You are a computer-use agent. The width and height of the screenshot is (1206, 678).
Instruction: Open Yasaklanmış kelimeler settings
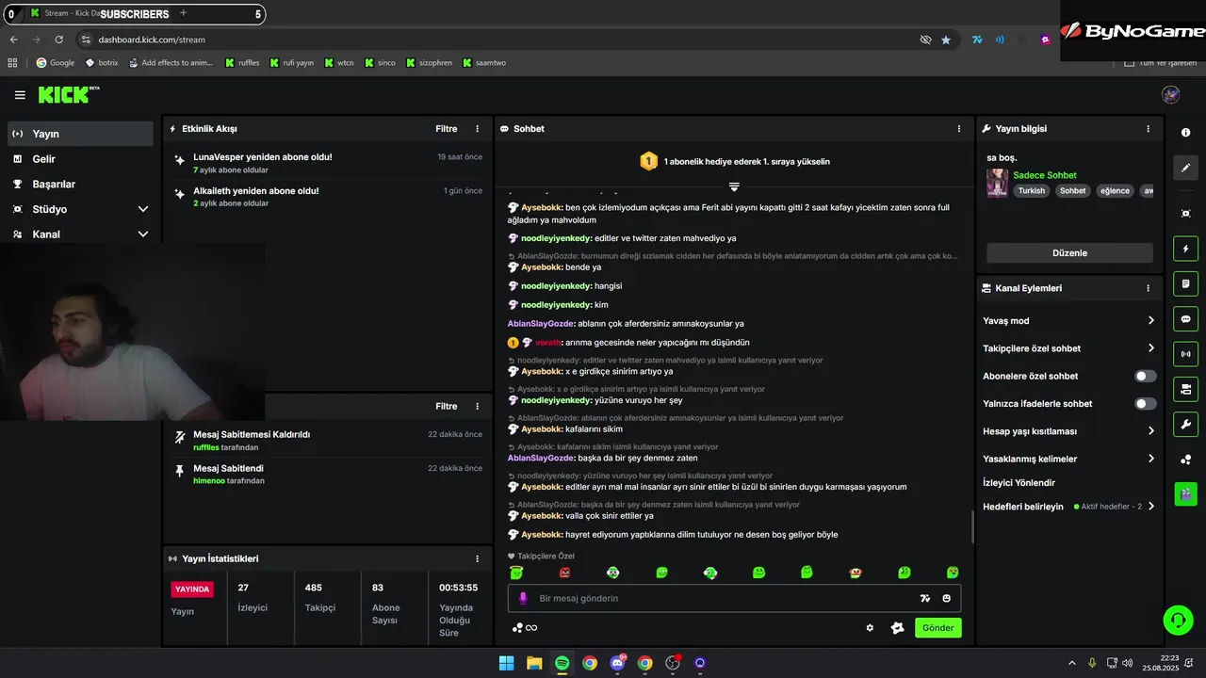(1068, 459)
